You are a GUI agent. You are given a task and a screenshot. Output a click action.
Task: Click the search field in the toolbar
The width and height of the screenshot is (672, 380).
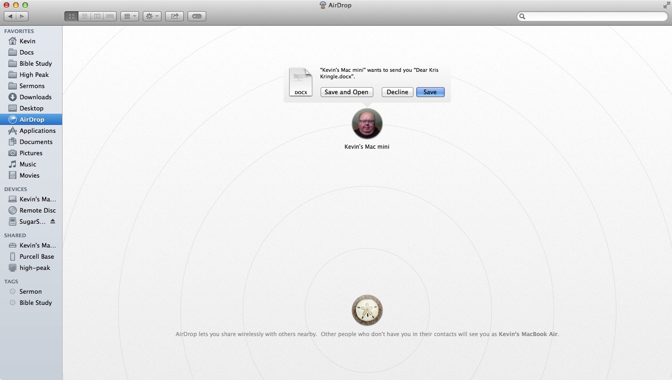[x=592, y=16]
